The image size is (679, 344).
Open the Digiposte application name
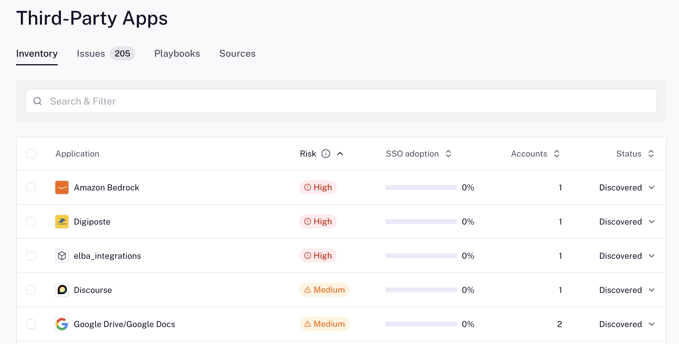(x=92, y=222)
